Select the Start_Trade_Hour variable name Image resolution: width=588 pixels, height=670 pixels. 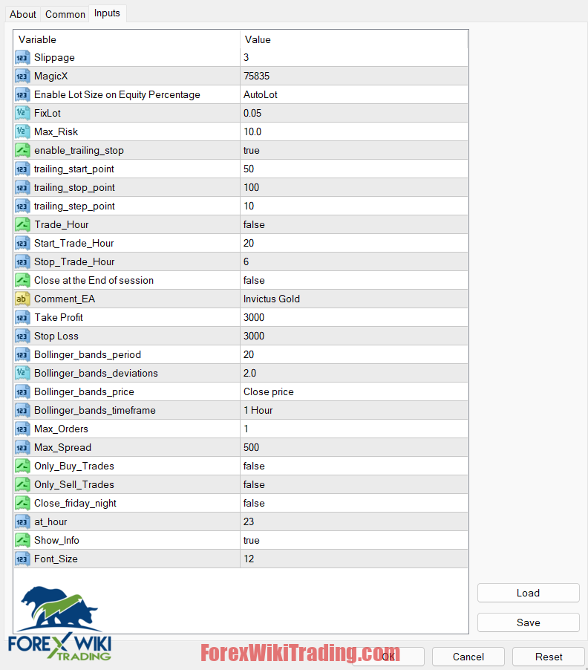coord(74,244)
